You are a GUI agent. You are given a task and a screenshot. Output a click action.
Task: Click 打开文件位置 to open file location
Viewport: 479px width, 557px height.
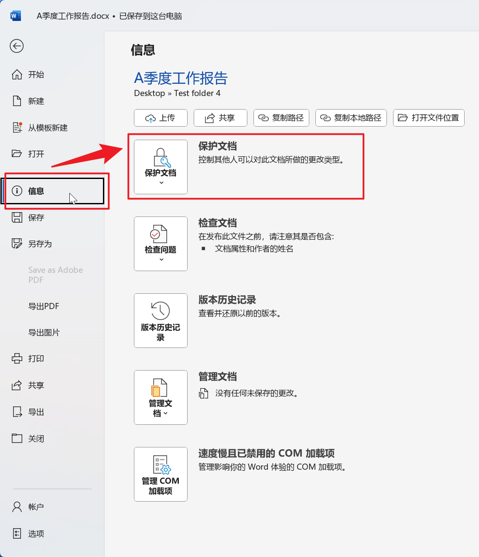coord(428,118)
